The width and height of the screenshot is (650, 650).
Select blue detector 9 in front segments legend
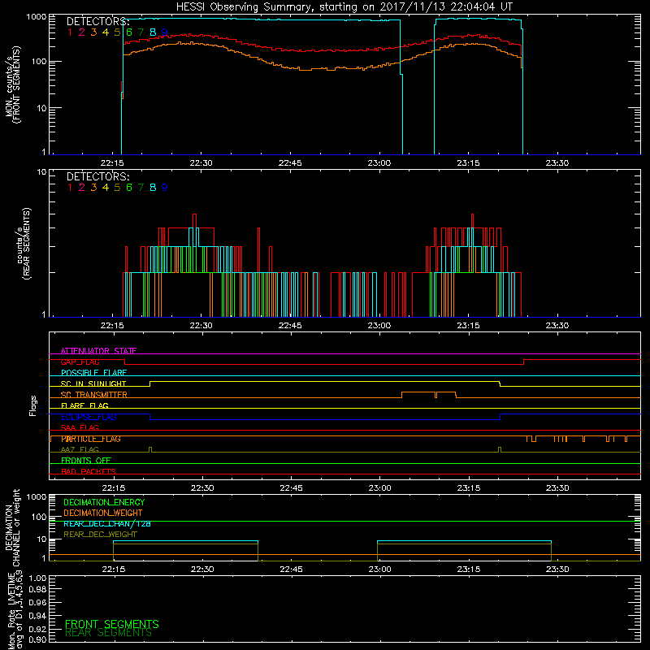click(x=165, y=32)
